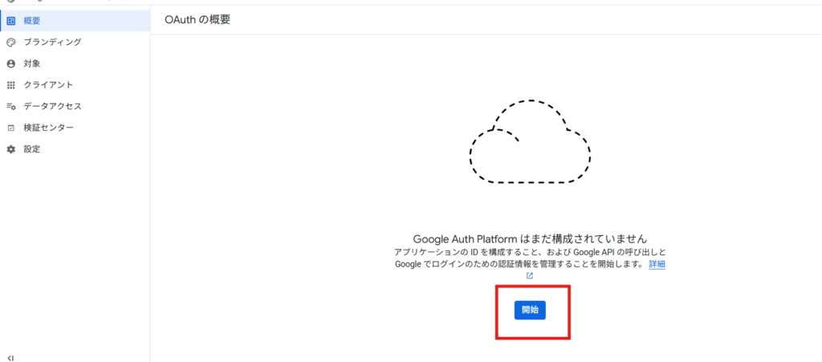
Task: Click the checkbox-style icon beside 検証センター
Action: pos(10,128)
